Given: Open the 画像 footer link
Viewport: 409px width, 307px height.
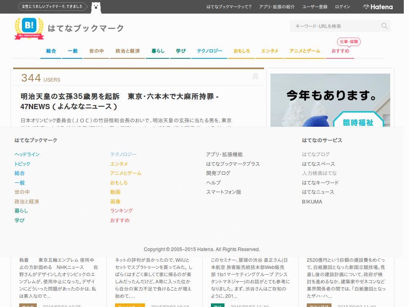Looking at the screenshot, I should pyautogui.click(x=115, y=201).
